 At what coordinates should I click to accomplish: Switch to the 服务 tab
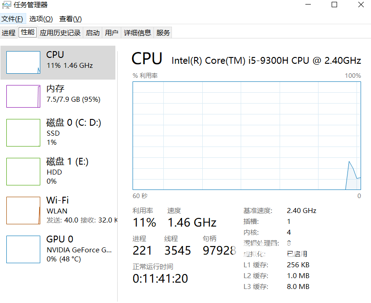click(x=163, y=33)
